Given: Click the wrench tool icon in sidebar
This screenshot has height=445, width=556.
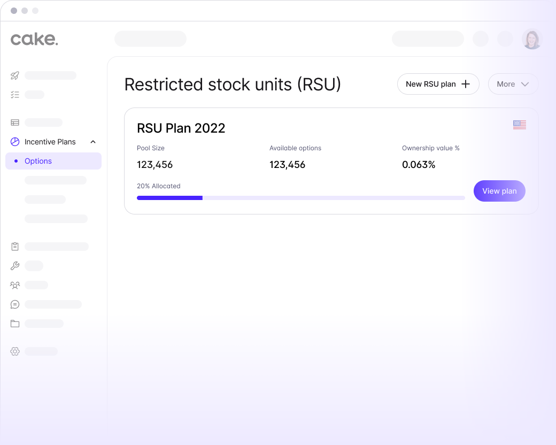Looking at the screenshot, I should point(14,266).
